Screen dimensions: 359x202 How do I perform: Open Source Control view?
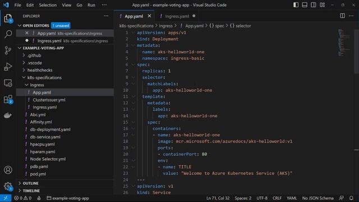(x=8, y=50)
